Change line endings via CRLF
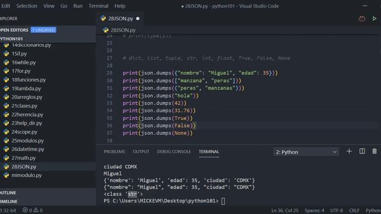381x214 pixels. (x=354, y=210)
